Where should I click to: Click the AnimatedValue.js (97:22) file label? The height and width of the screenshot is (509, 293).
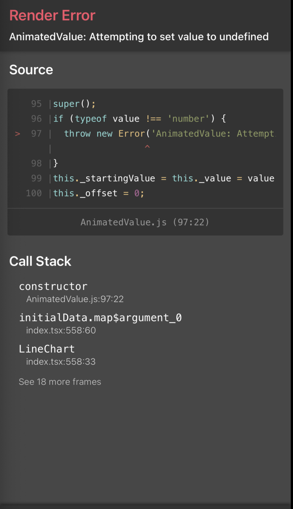pyautogui.click(x=145, y=222)
